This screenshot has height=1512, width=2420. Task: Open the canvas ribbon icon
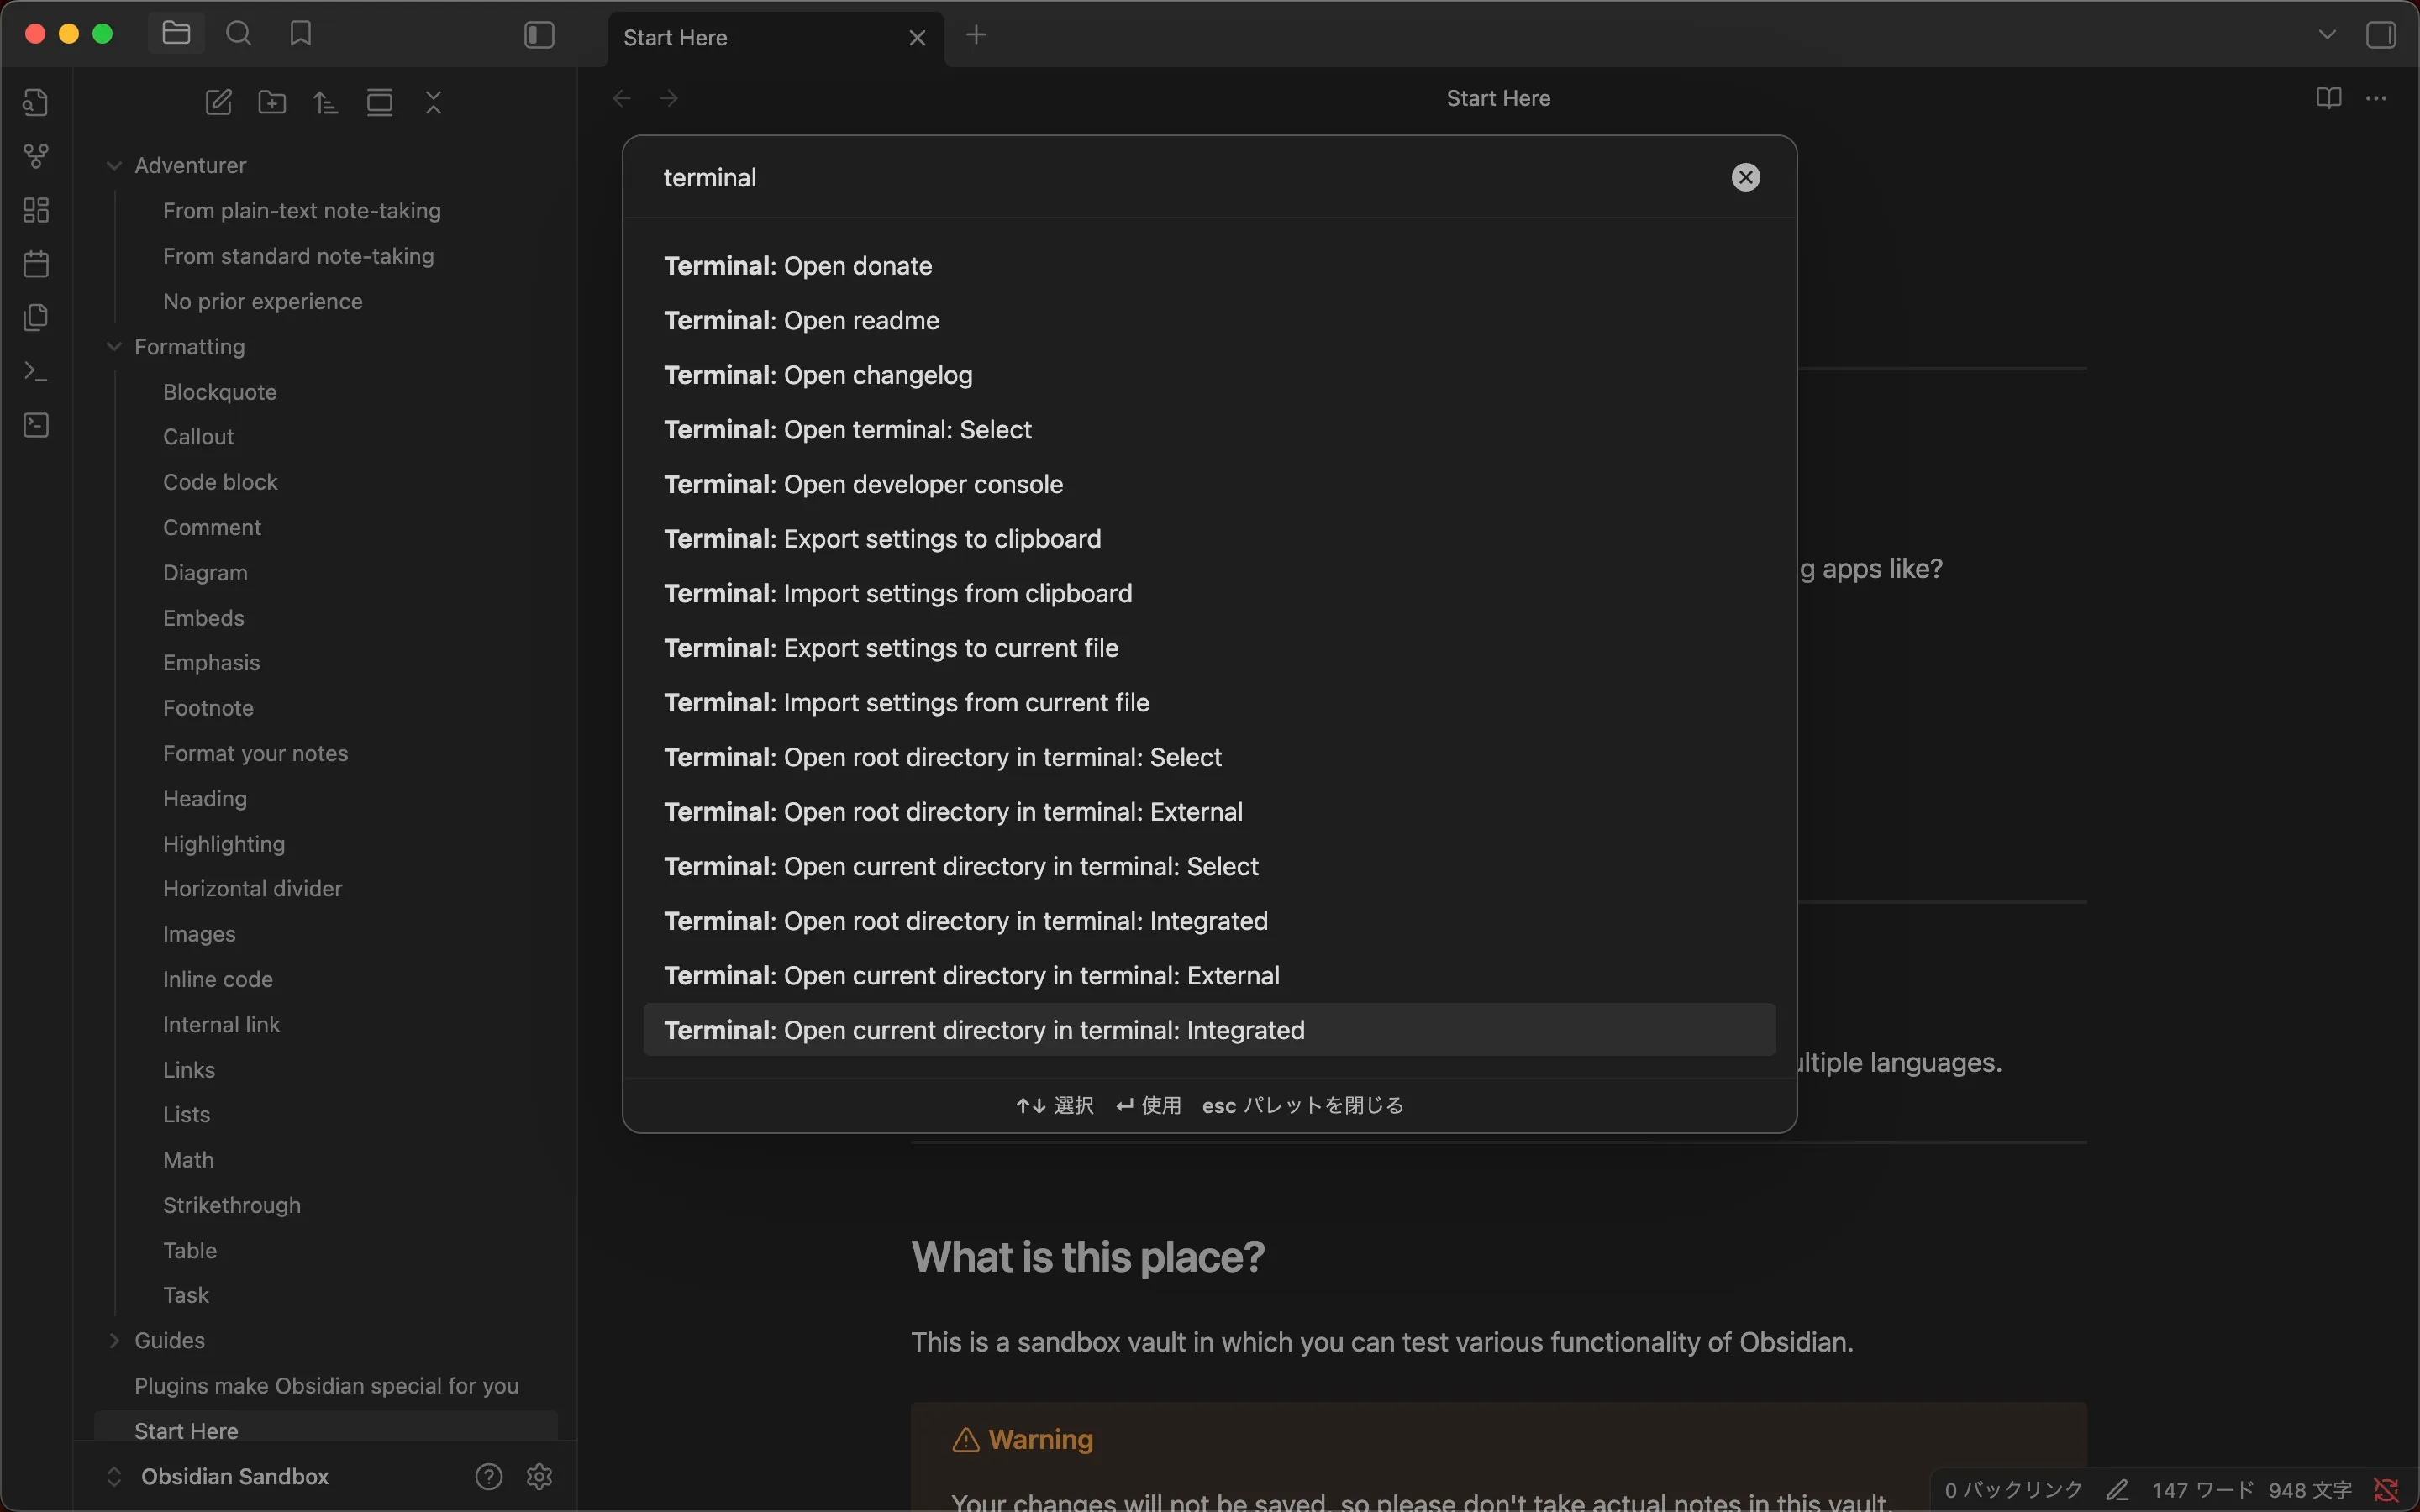tap(36, 210)
